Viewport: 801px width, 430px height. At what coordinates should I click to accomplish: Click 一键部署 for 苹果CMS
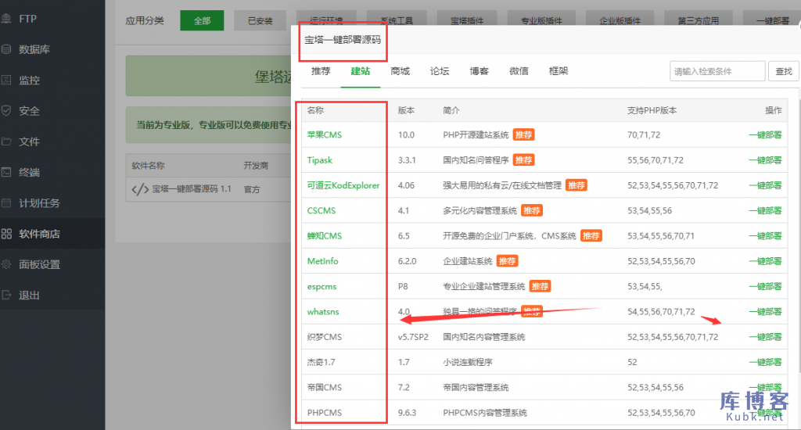(765, 134)
